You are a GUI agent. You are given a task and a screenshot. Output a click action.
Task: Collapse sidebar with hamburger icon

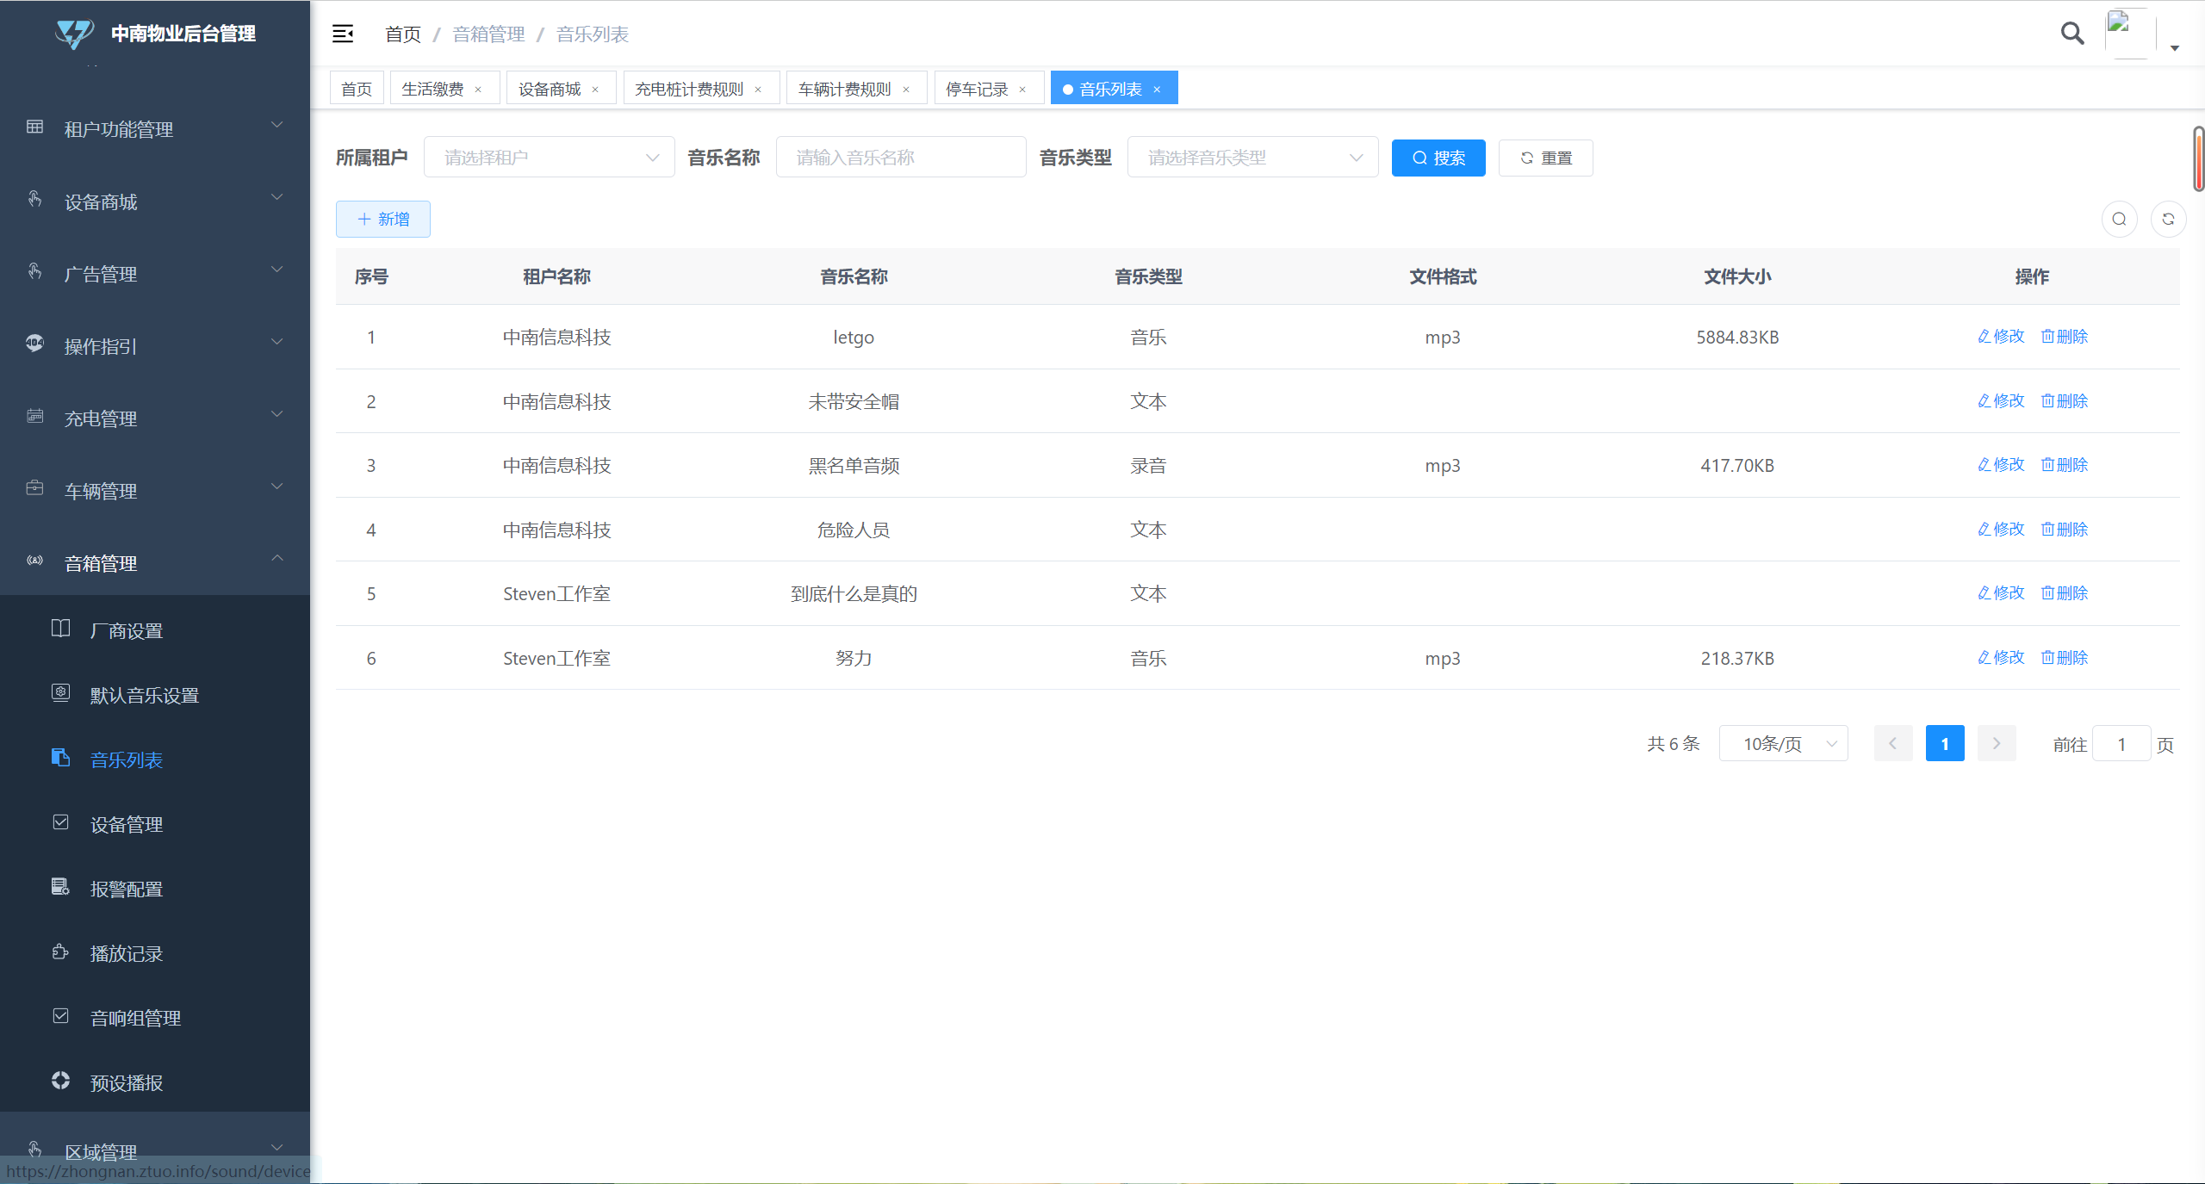(343, 34)
